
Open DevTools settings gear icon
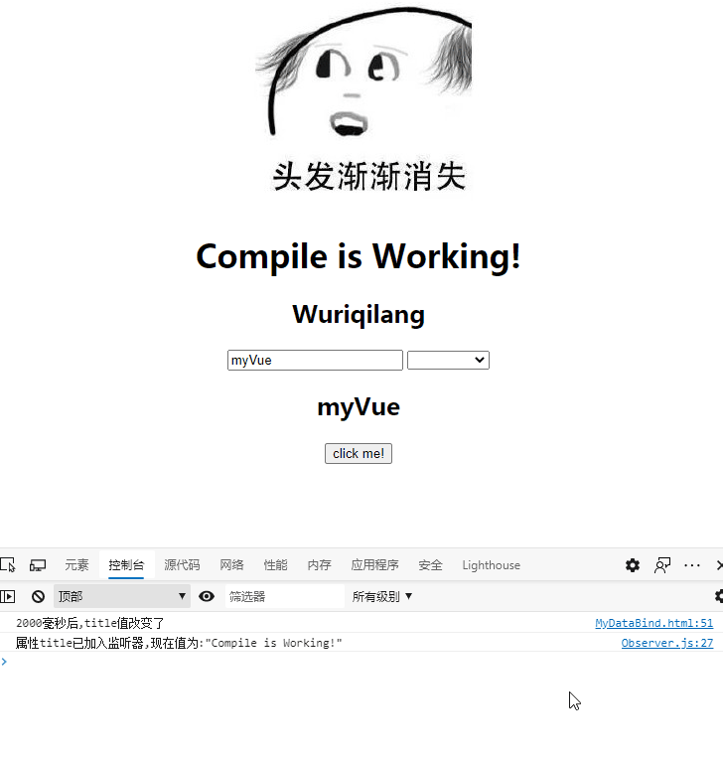coord(633,565)
